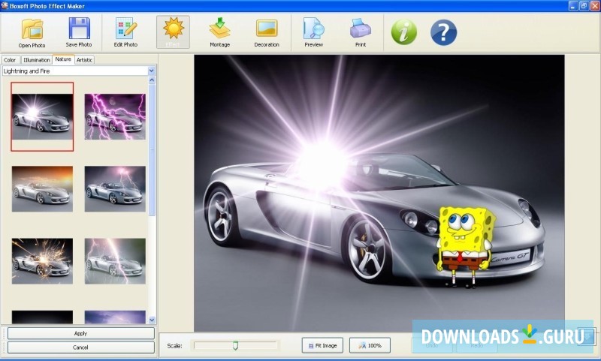601x361 pixels.
Task: Click the Apply button
Action: (81, 333)
